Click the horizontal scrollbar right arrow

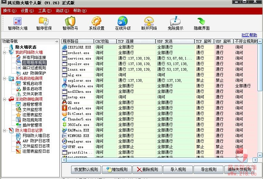[x=255, y=160]
